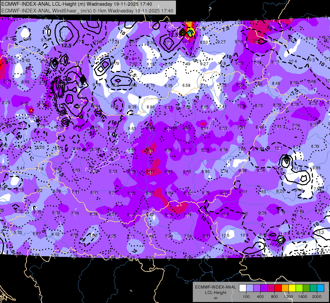Click the wind shear value '5.83'
The width and height of the screenshot is (330, 303).
pos(169,172)
